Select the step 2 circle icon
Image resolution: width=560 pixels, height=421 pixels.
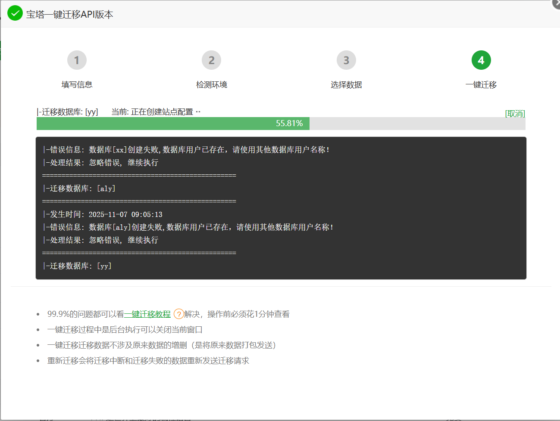point(211,60)
